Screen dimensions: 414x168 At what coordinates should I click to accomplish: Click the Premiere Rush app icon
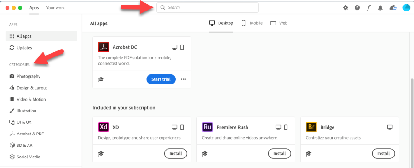click(207, 127)
